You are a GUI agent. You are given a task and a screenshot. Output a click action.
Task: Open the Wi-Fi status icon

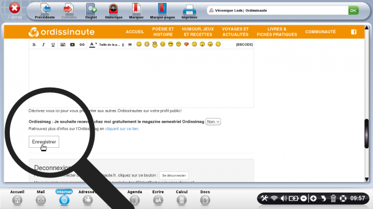pyautogui.click(x=274, y=198)
